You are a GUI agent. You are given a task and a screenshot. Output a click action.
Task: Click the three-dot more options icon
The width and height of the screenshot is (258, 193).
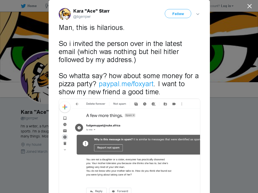(x=182, y=104)
